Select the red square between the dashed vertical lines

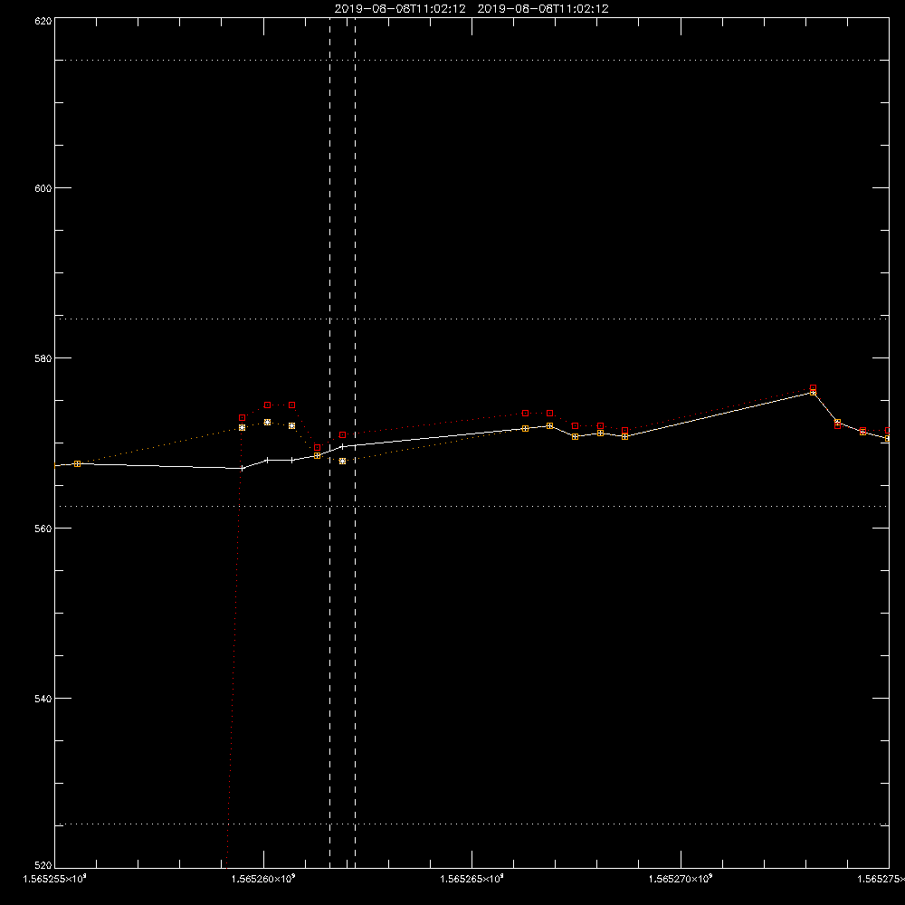point(343,434)
